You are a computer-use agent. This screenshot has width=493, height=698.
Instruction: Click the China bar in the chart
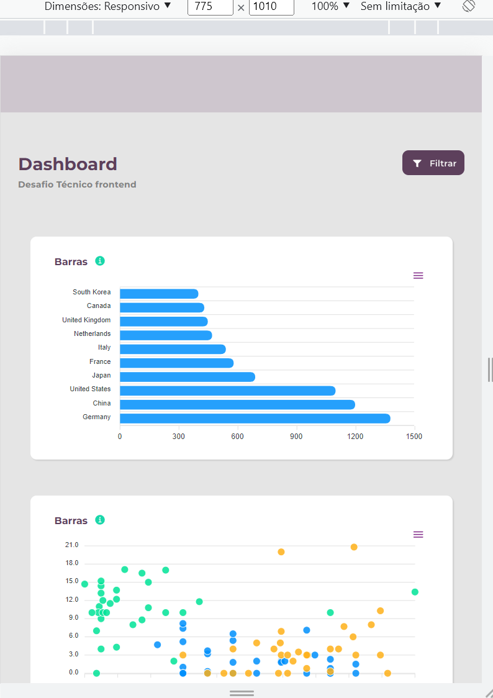[x=238, y=405]
